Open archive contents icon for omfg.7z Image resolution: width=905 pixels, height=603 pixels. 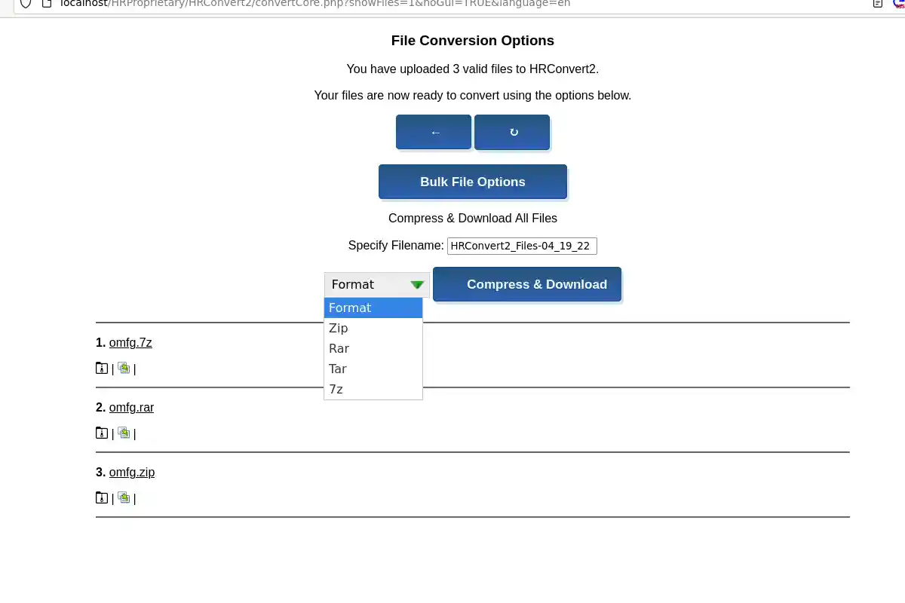(102, 369)
